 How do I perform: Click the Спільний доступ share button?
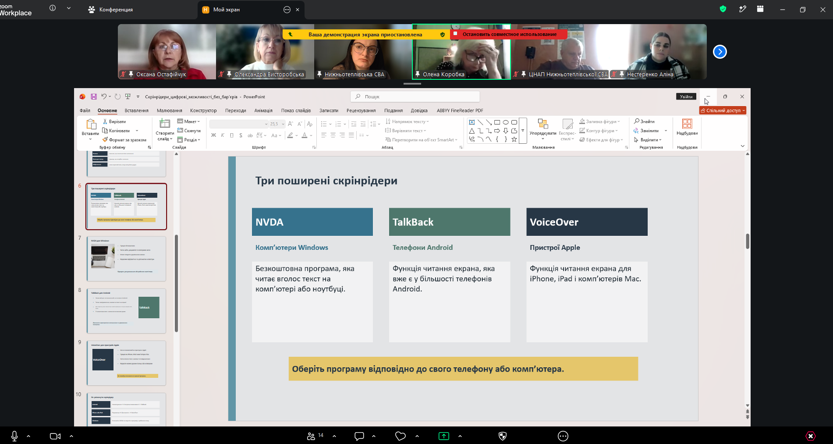(723, 110)
